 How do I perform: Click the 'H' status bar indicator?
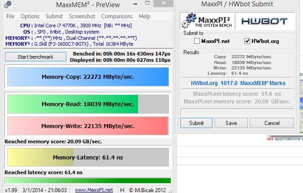pyautogui.click(x=122, y=190)
